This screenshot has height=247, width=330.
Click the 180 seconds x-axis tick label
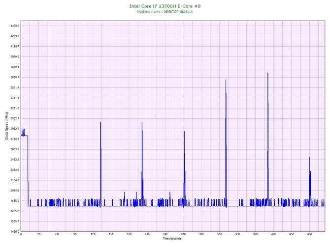pyautogui.click(x=129, y=234)
